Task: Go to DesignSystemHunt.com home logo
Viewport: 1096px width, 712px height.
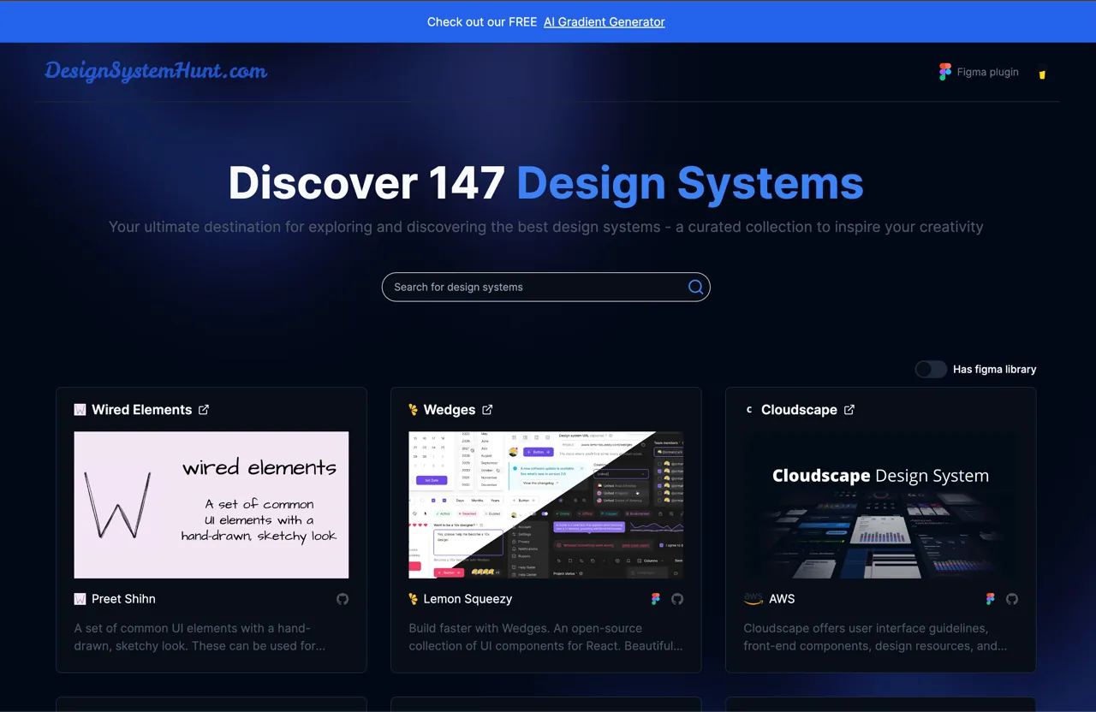Action: (156, 71)
